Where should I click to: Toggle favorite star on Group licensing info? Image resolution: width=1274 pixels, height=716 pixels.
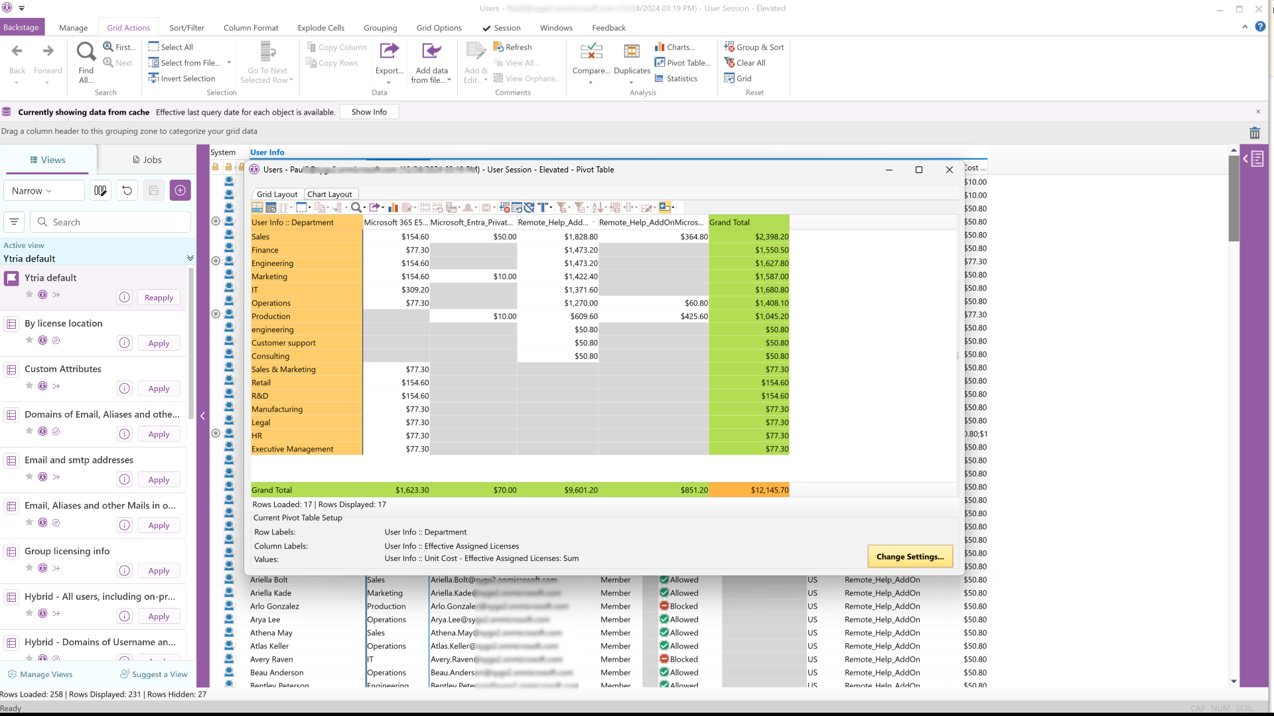(29, 567)
